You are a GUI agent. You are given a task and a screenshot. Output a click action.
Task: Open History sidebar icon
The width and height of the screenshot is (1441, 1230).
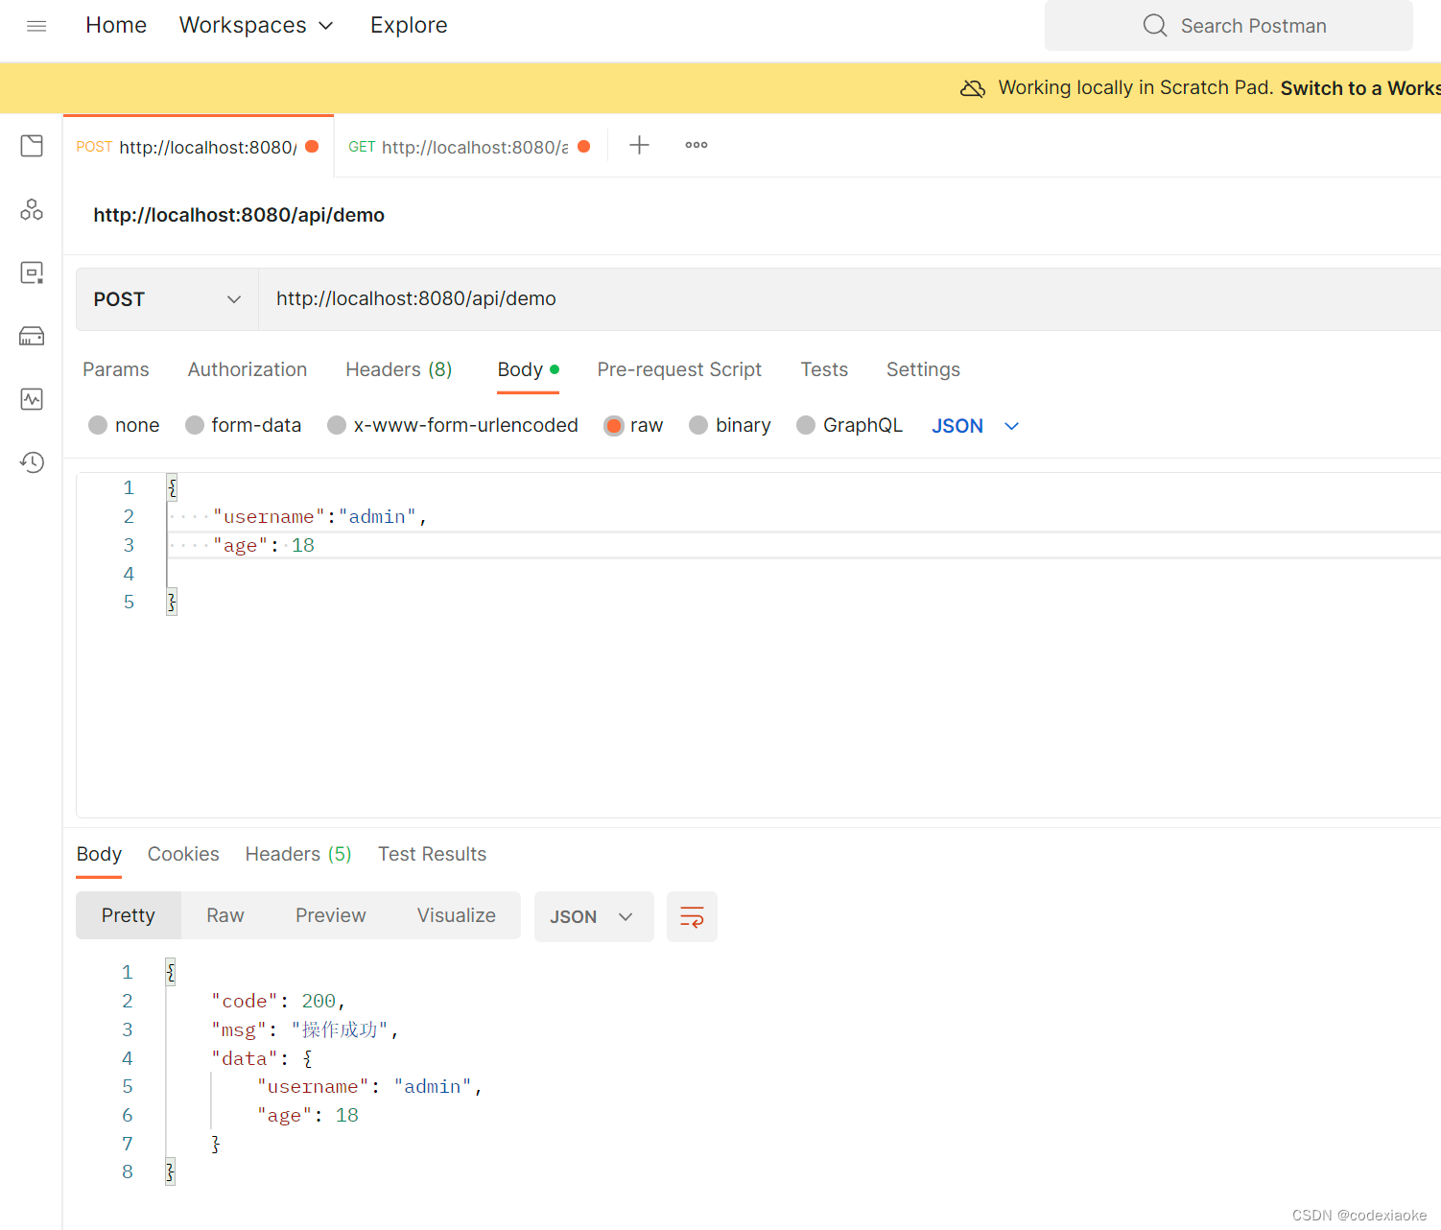pos(32,462)
